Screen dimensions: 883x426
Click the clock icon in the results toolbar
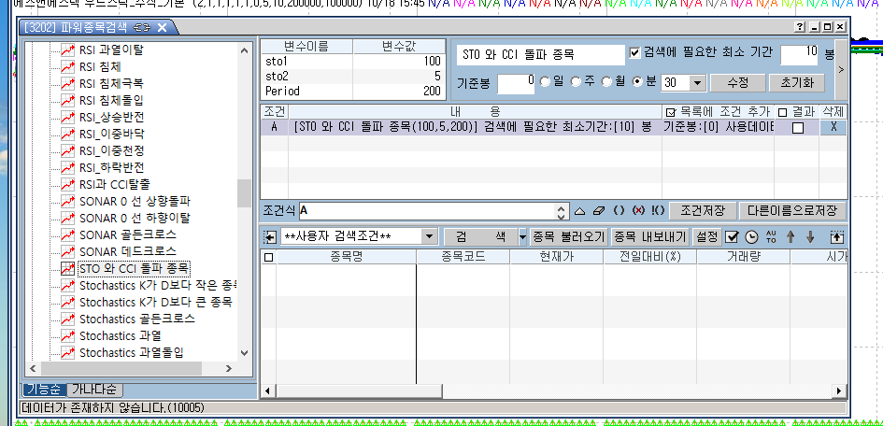751,237
